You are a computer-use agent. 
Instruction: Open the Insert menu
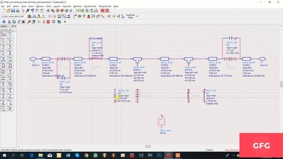31,6
